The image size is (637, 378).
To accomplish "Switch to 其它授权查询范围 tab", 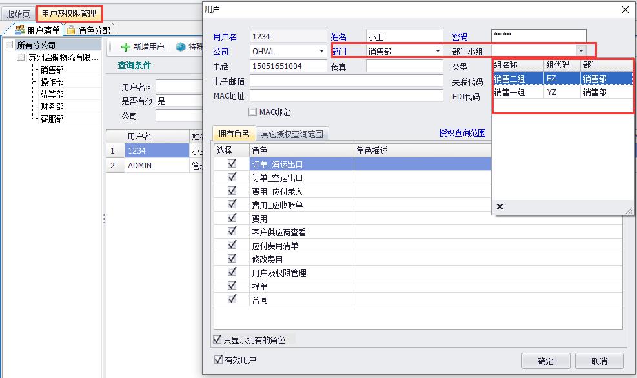I will coord(292,134).
